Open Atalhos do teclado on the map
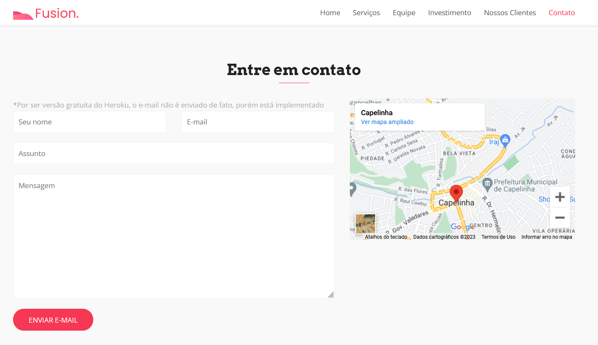The image size is (598, 345). point(386,237)
